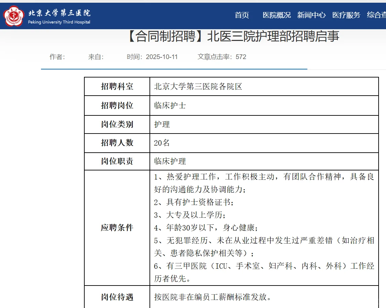This screenshot has width=386, height=308.
Task: Select the 应聘条件 header cell
Action: point(117,227)
